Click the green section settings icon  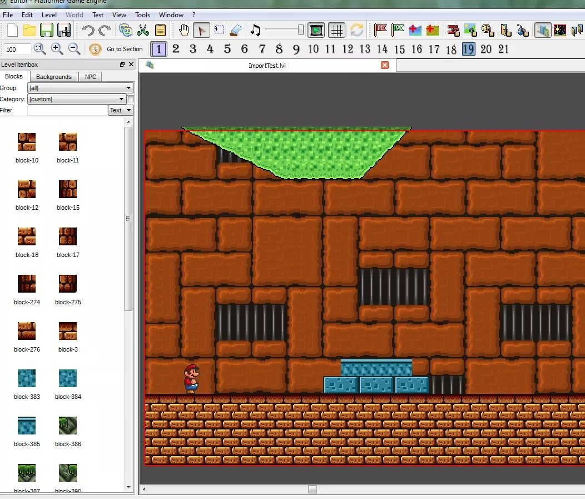point(433,30)
